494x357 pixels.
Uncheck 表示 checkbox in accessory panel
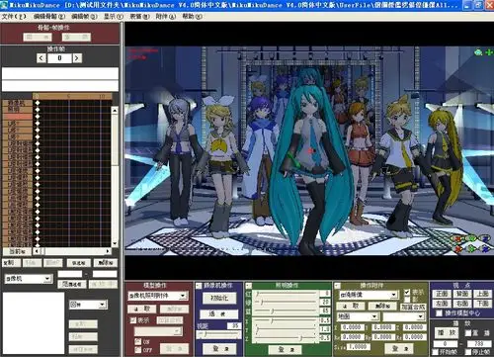(x=407, y=292)
